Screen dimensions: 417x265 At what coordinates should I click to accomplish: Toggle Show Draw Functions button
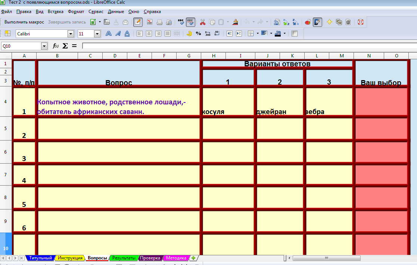(x=317, y=22)
